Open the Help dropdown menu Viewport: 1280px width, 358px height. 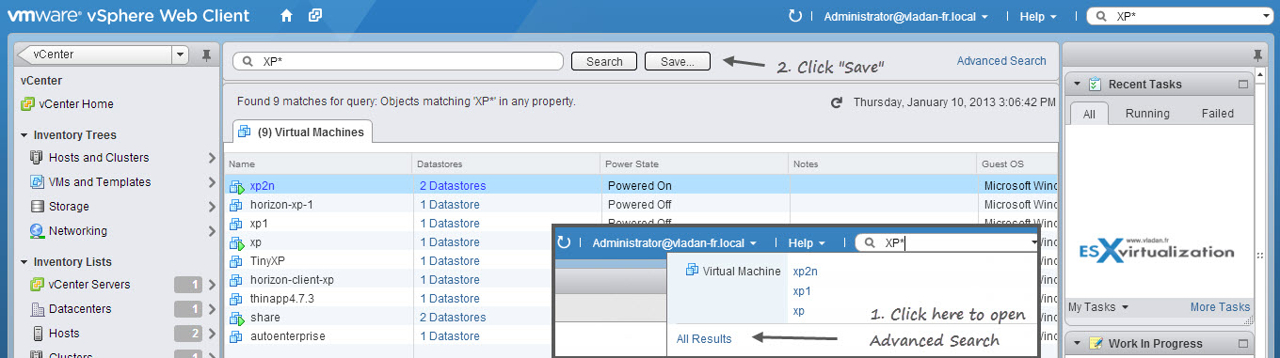tap(1038, 17)
